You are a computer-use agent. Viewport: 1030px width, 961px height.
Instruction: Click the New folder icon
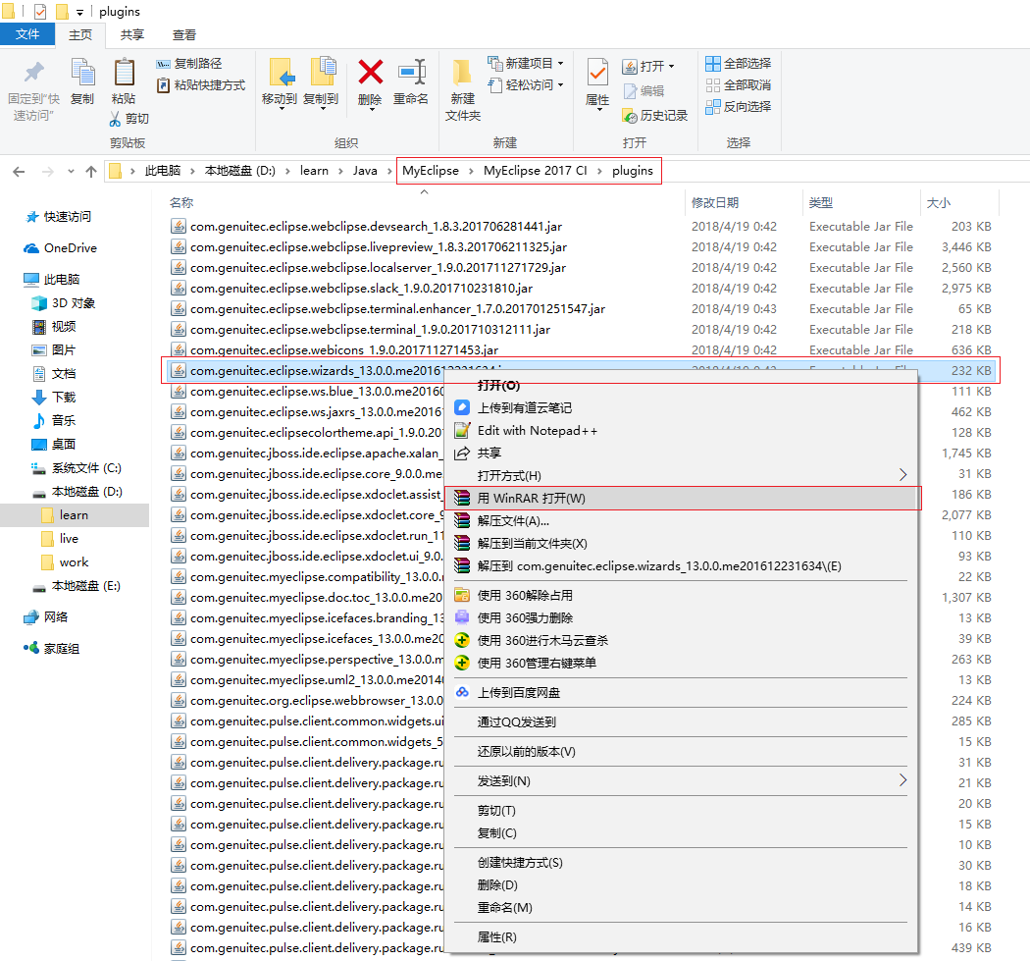click(462, 72)
